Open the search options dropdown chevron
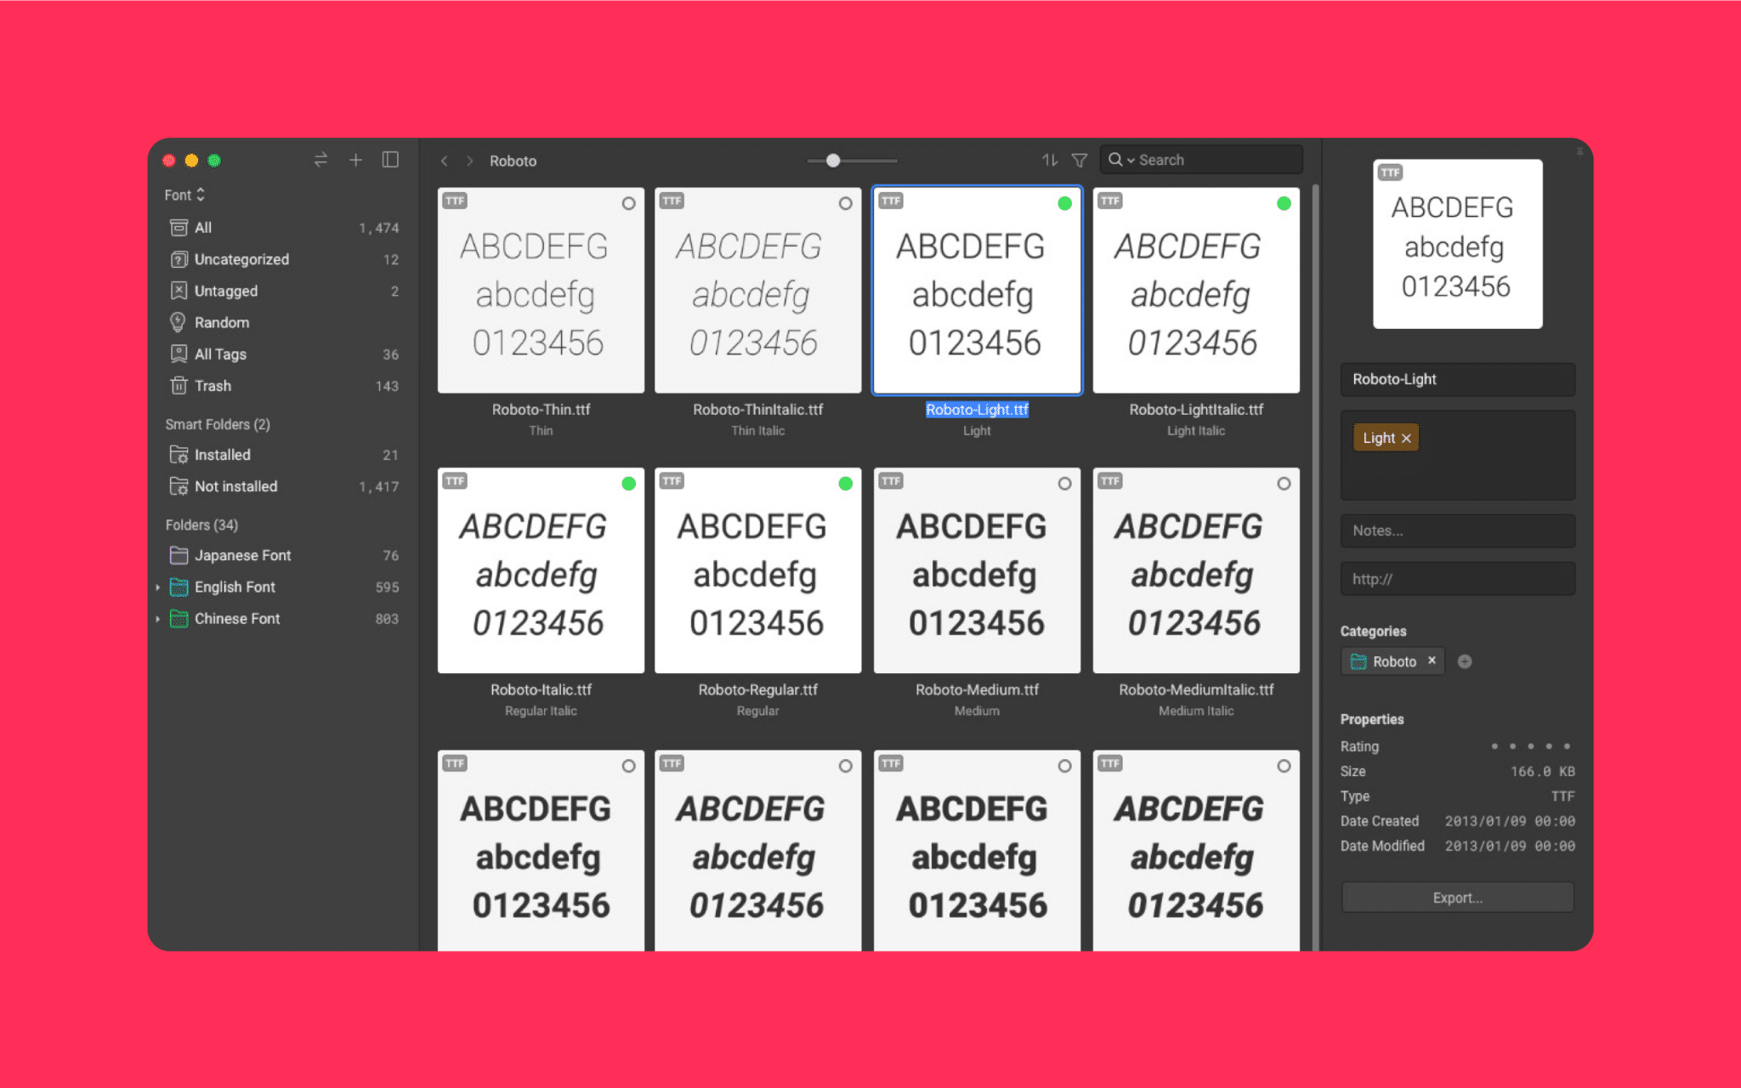1741x1088 pixels. click(1131, 161)
